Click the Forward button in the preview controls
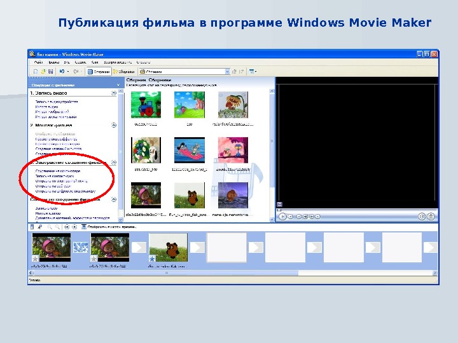Image resolution: width=458 pixels, height=343 pixels. 318,217
